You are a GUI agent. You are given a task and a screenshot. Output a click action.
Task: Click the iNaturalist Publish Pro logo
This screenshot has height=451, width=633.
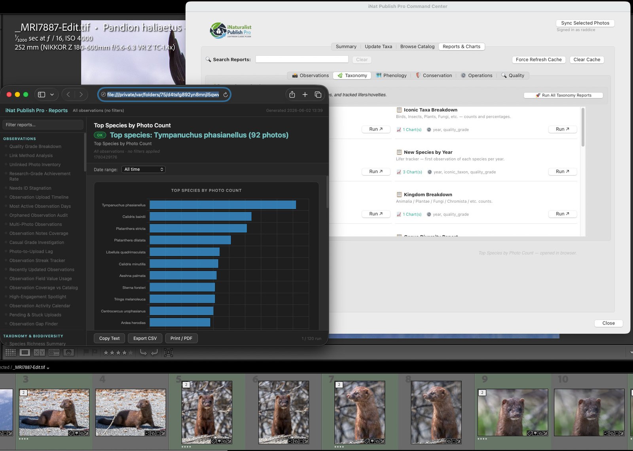coord(230,30)
